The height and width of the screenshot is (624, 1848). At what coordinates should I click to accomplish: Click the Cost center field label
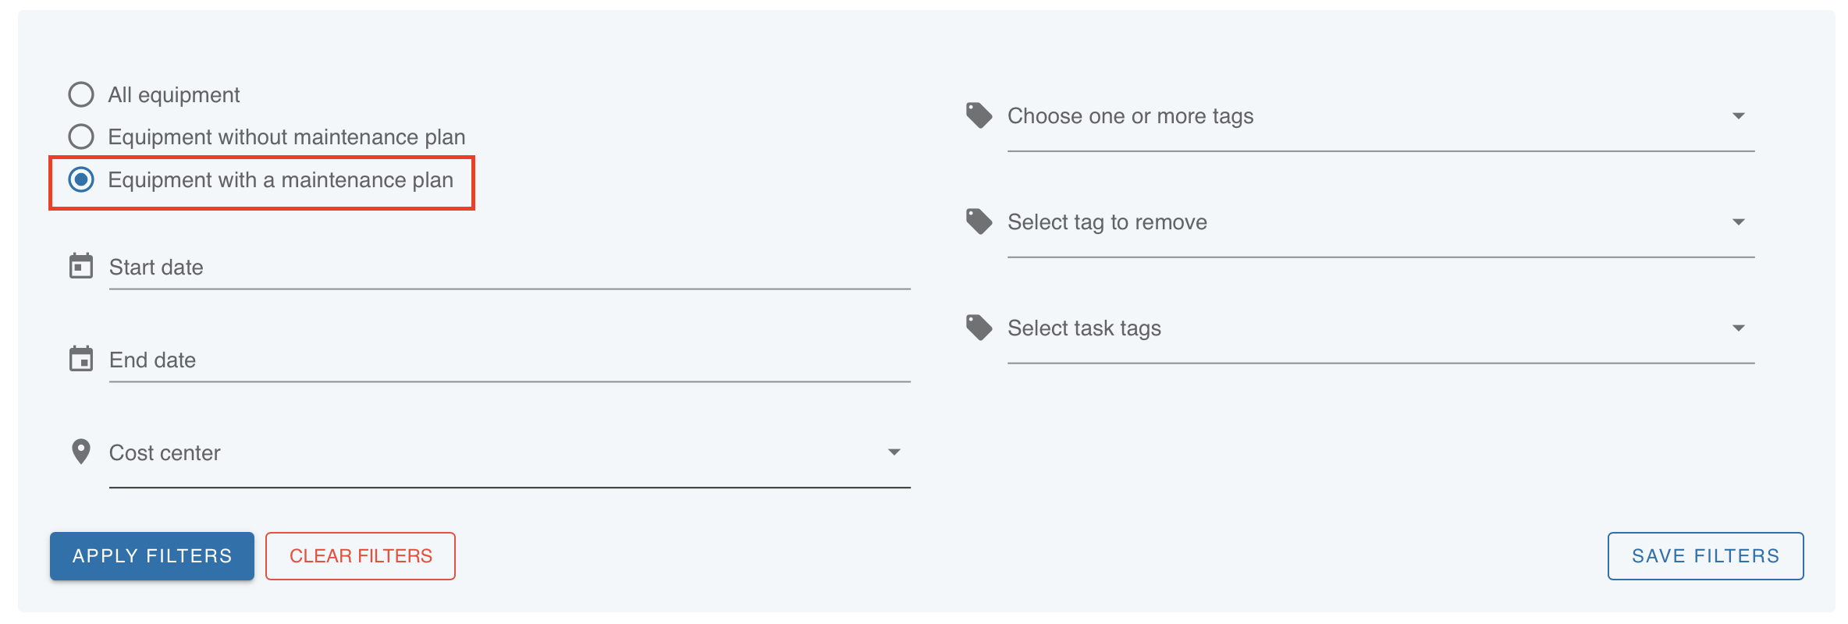(165, 453)
